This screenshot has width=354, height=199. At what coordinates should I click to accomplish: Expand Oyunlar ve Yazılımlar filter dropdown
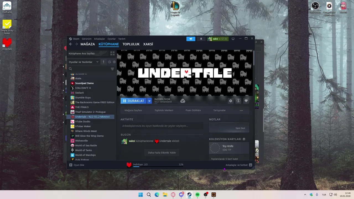84,62
